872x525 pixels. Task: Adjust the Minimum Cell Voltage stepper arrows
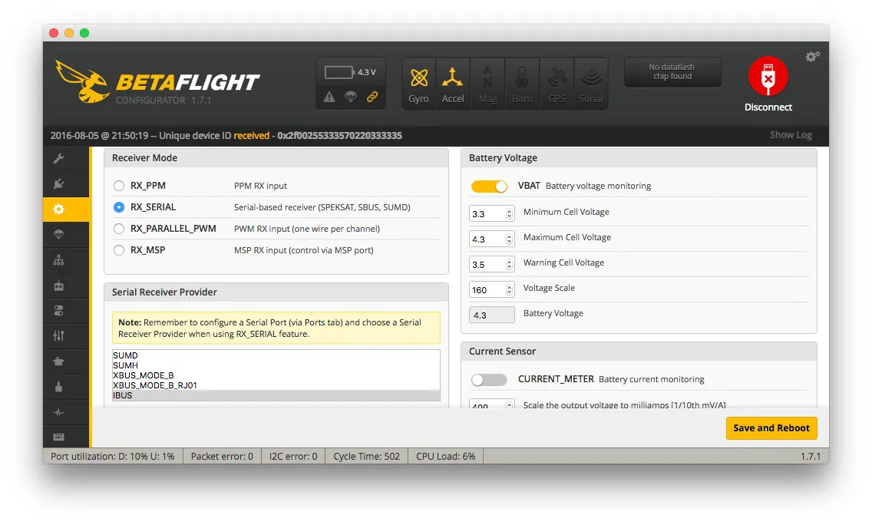click(x=509, y=214)
